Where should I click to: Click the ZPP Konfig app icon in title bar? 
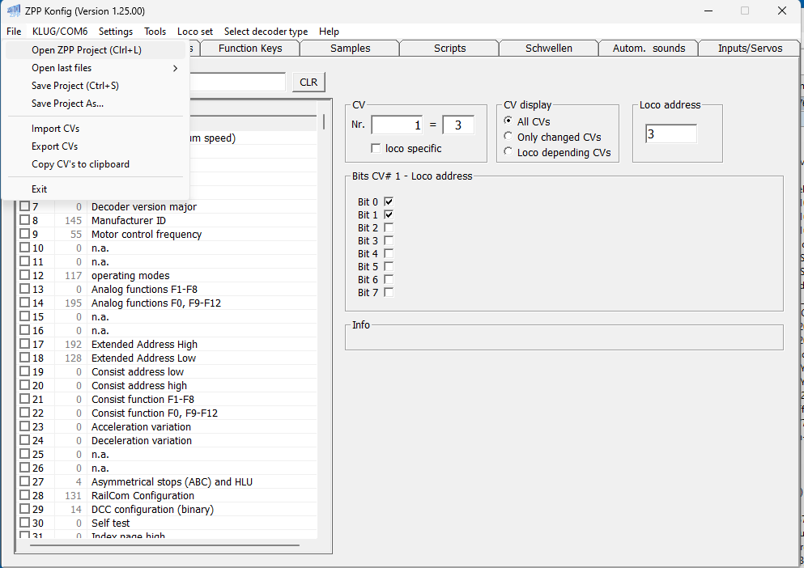pyautogui.click(x=13, y=11)
